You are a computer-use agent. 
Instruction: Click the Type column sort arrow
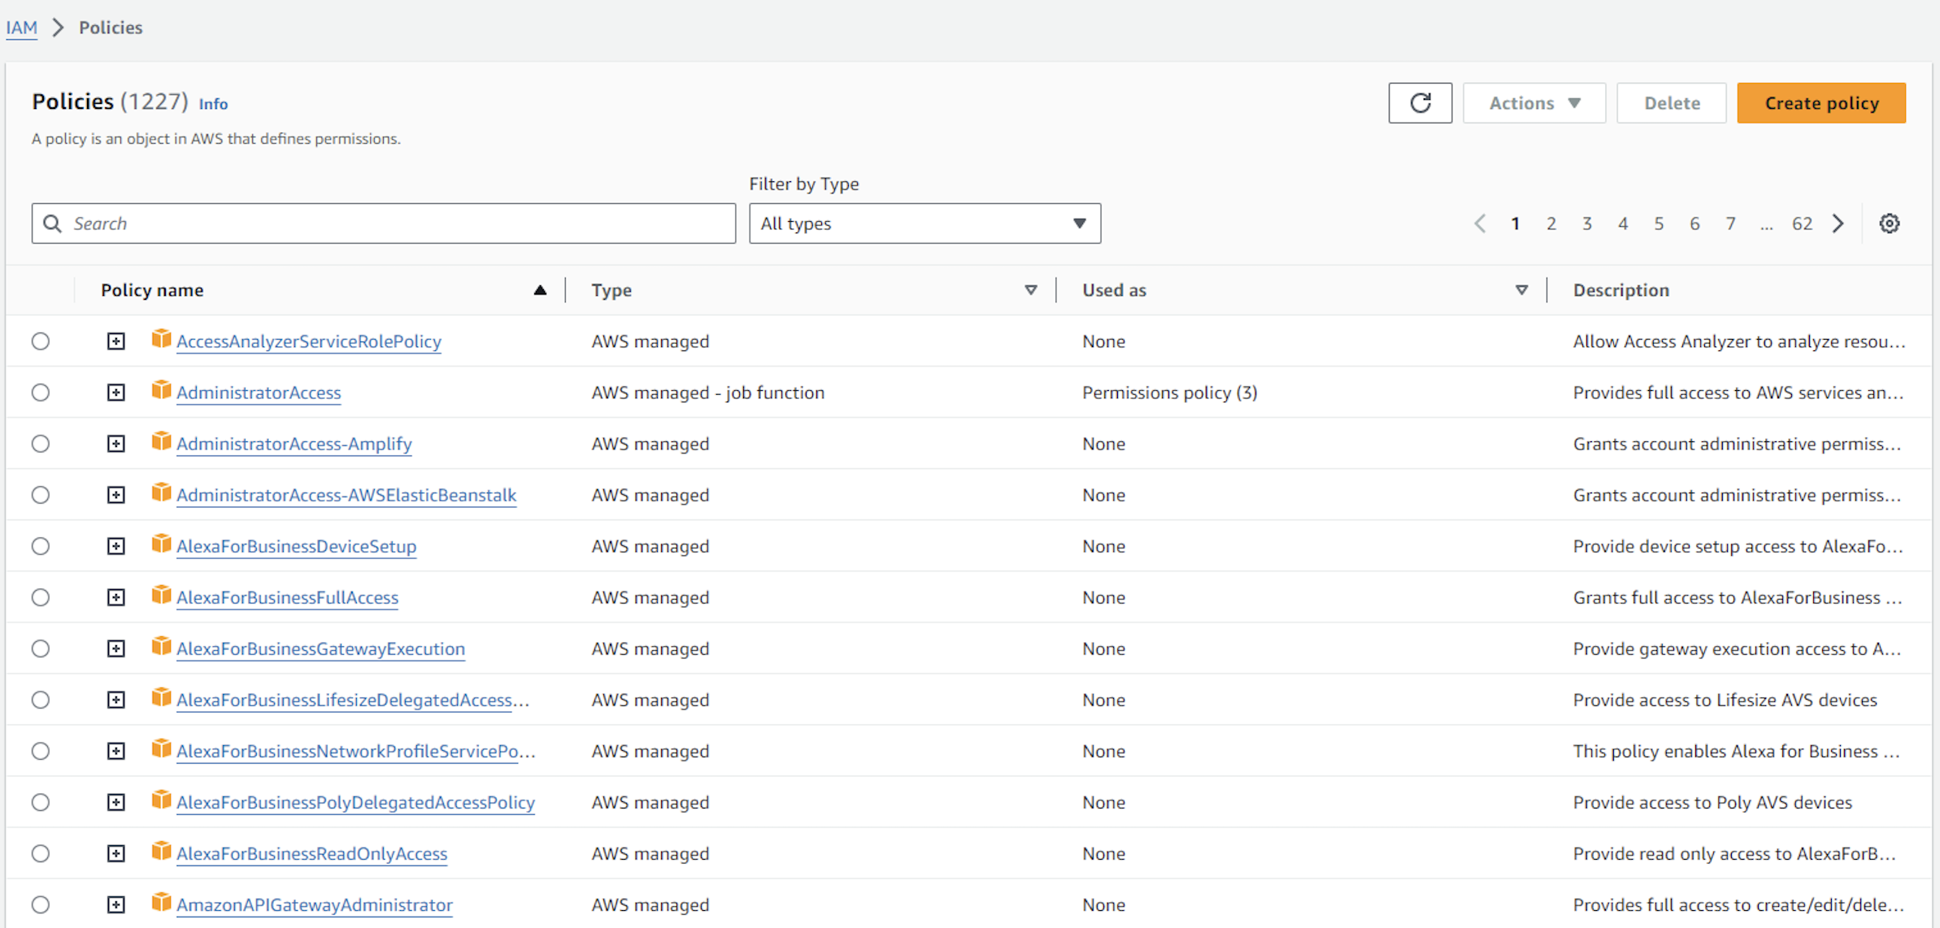1030,290
